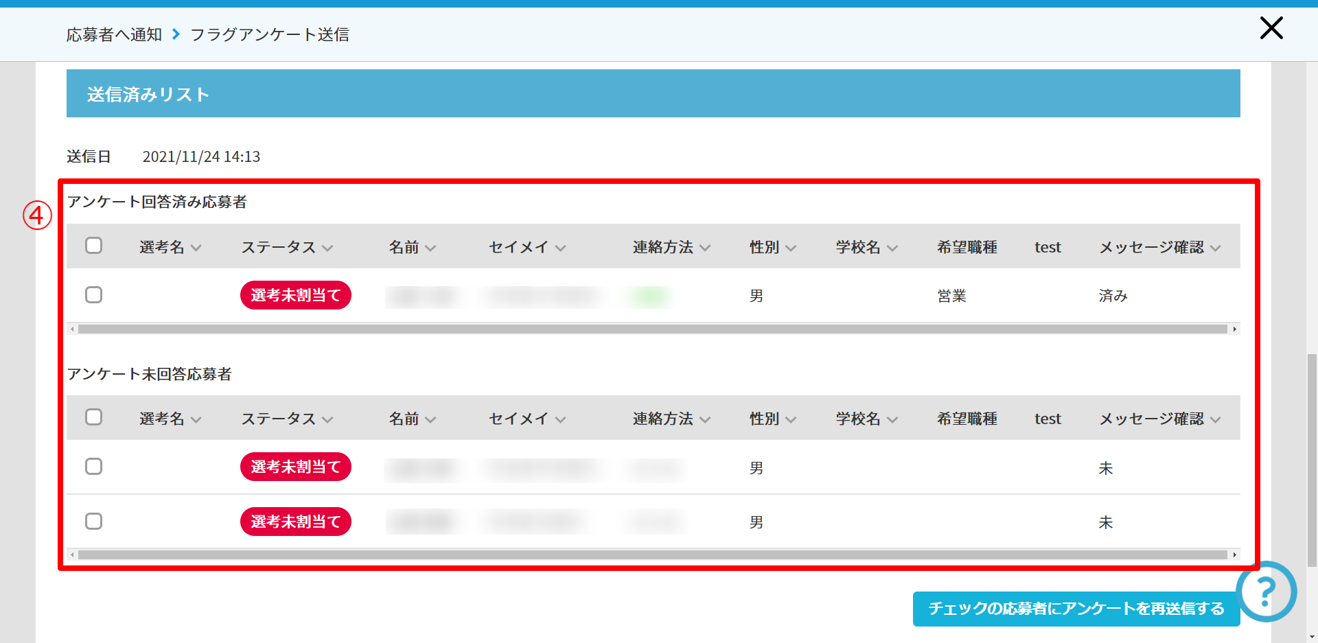Click チェックの応募者にアンケートを再送信する button
Image resolution: width=1318 pixels, height=643 pixels.
(x=1076, y=609)
